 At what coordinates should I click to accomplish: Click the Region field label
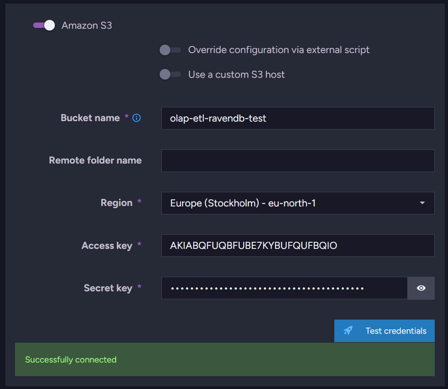[117, 203]
